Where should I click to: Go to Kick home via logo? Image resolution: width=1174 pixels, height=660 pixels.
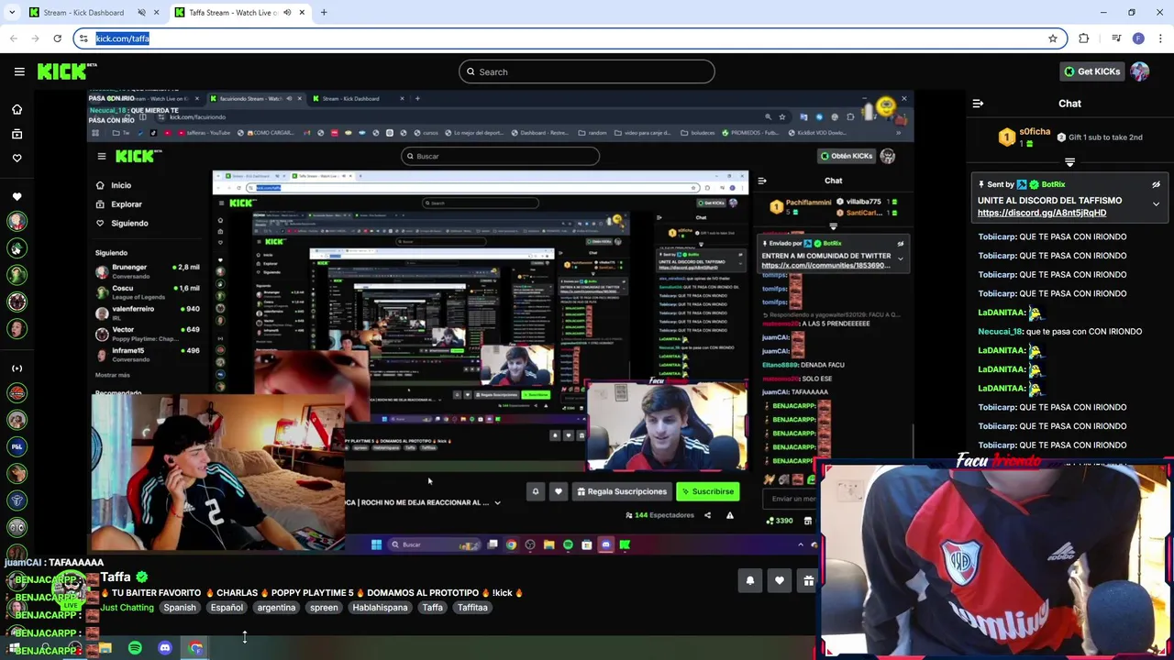coord(67,71)
